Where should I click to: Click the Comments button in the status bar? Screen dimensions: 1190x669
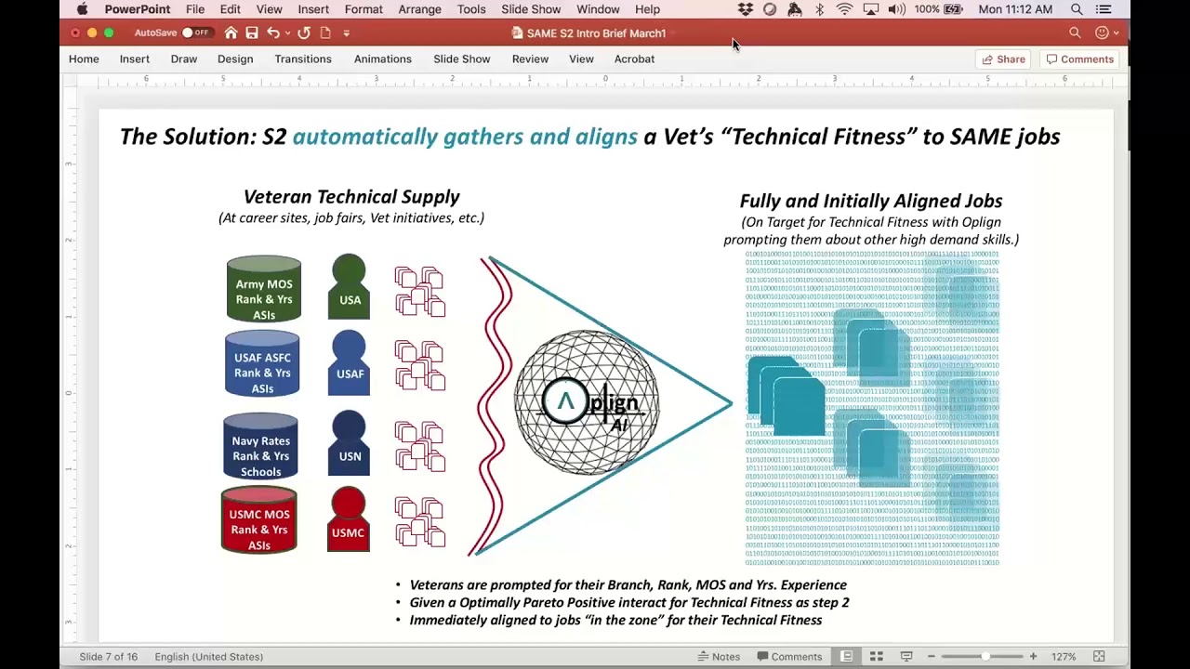790,657
